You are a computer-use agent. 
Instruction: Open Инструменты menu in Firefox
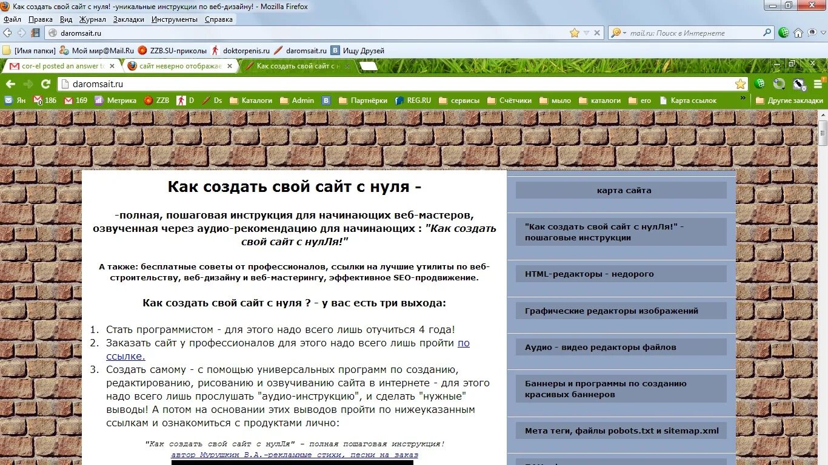[175, 19]
